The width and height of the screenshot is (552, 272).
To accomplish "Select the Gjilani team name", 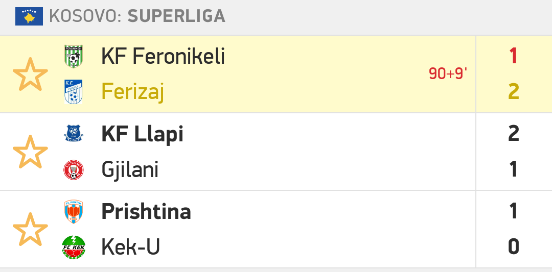I will pos(130,169).
